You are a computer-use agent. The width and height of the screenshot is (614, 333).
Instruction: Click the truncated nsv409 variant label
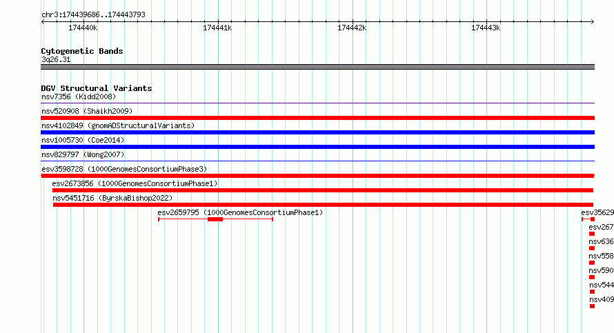[602, 299]
